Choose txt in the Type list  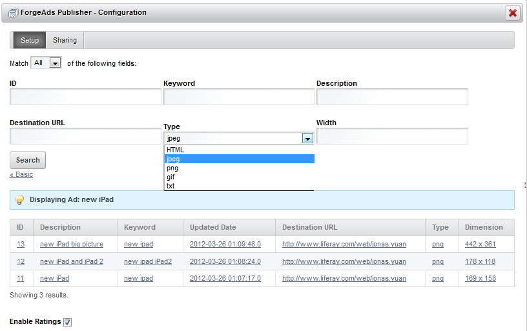click(240, 186)
